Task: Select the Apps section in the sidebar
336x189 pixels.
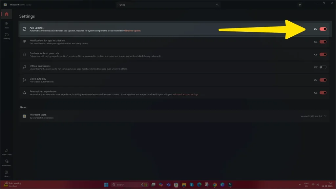Action: [6, 25]
